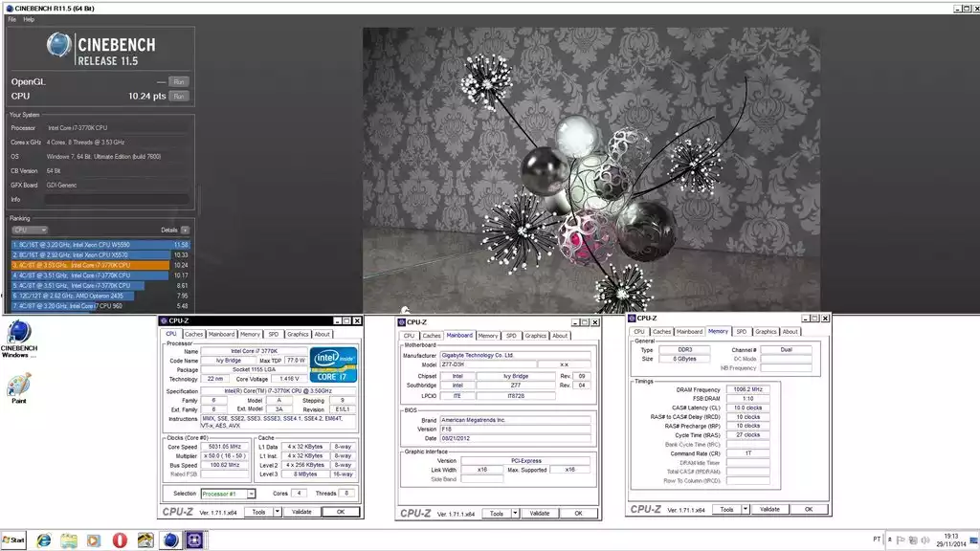
Task: Open the Action Center flag in tray
Action: [901, 540]
